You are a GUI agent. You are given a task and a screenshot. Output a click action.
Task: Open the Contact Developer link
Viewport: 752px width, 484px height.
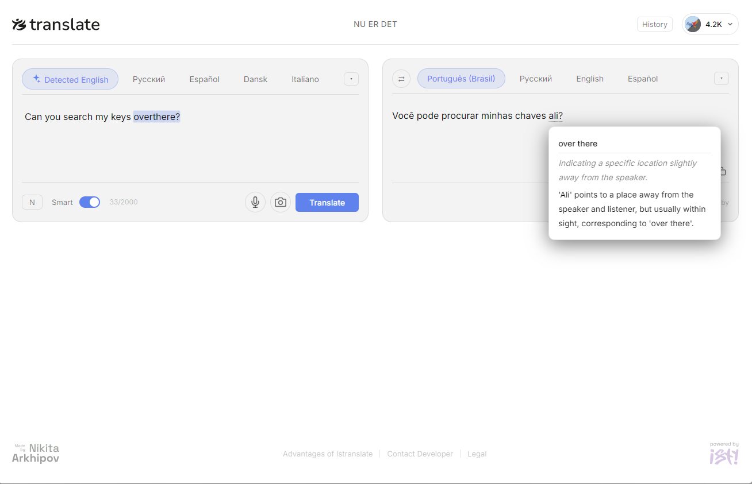tap(420, 454)
